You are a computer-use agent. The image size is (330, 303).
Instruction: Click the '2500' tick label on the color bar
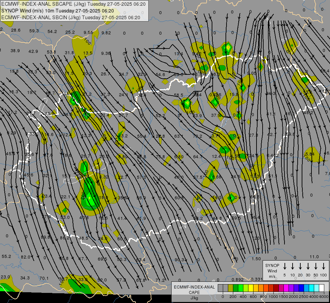coord(303,297)
